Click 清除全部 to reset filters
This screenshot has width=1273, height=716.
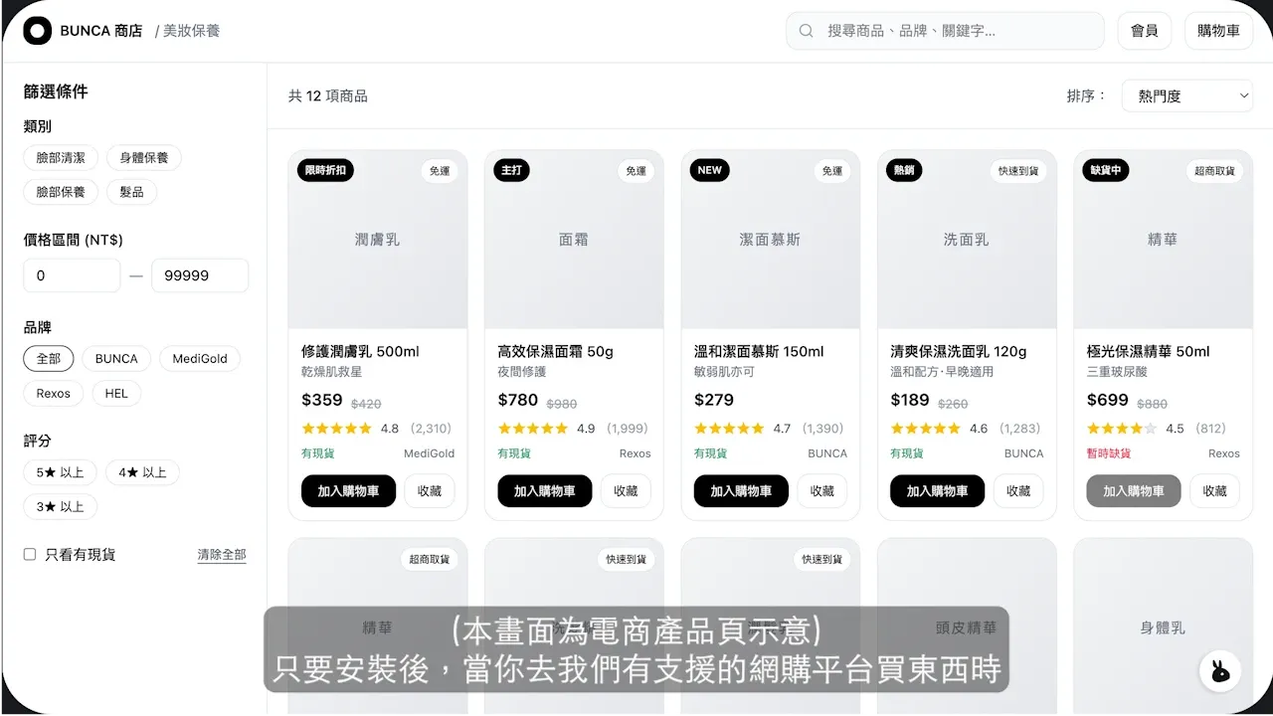222,555
